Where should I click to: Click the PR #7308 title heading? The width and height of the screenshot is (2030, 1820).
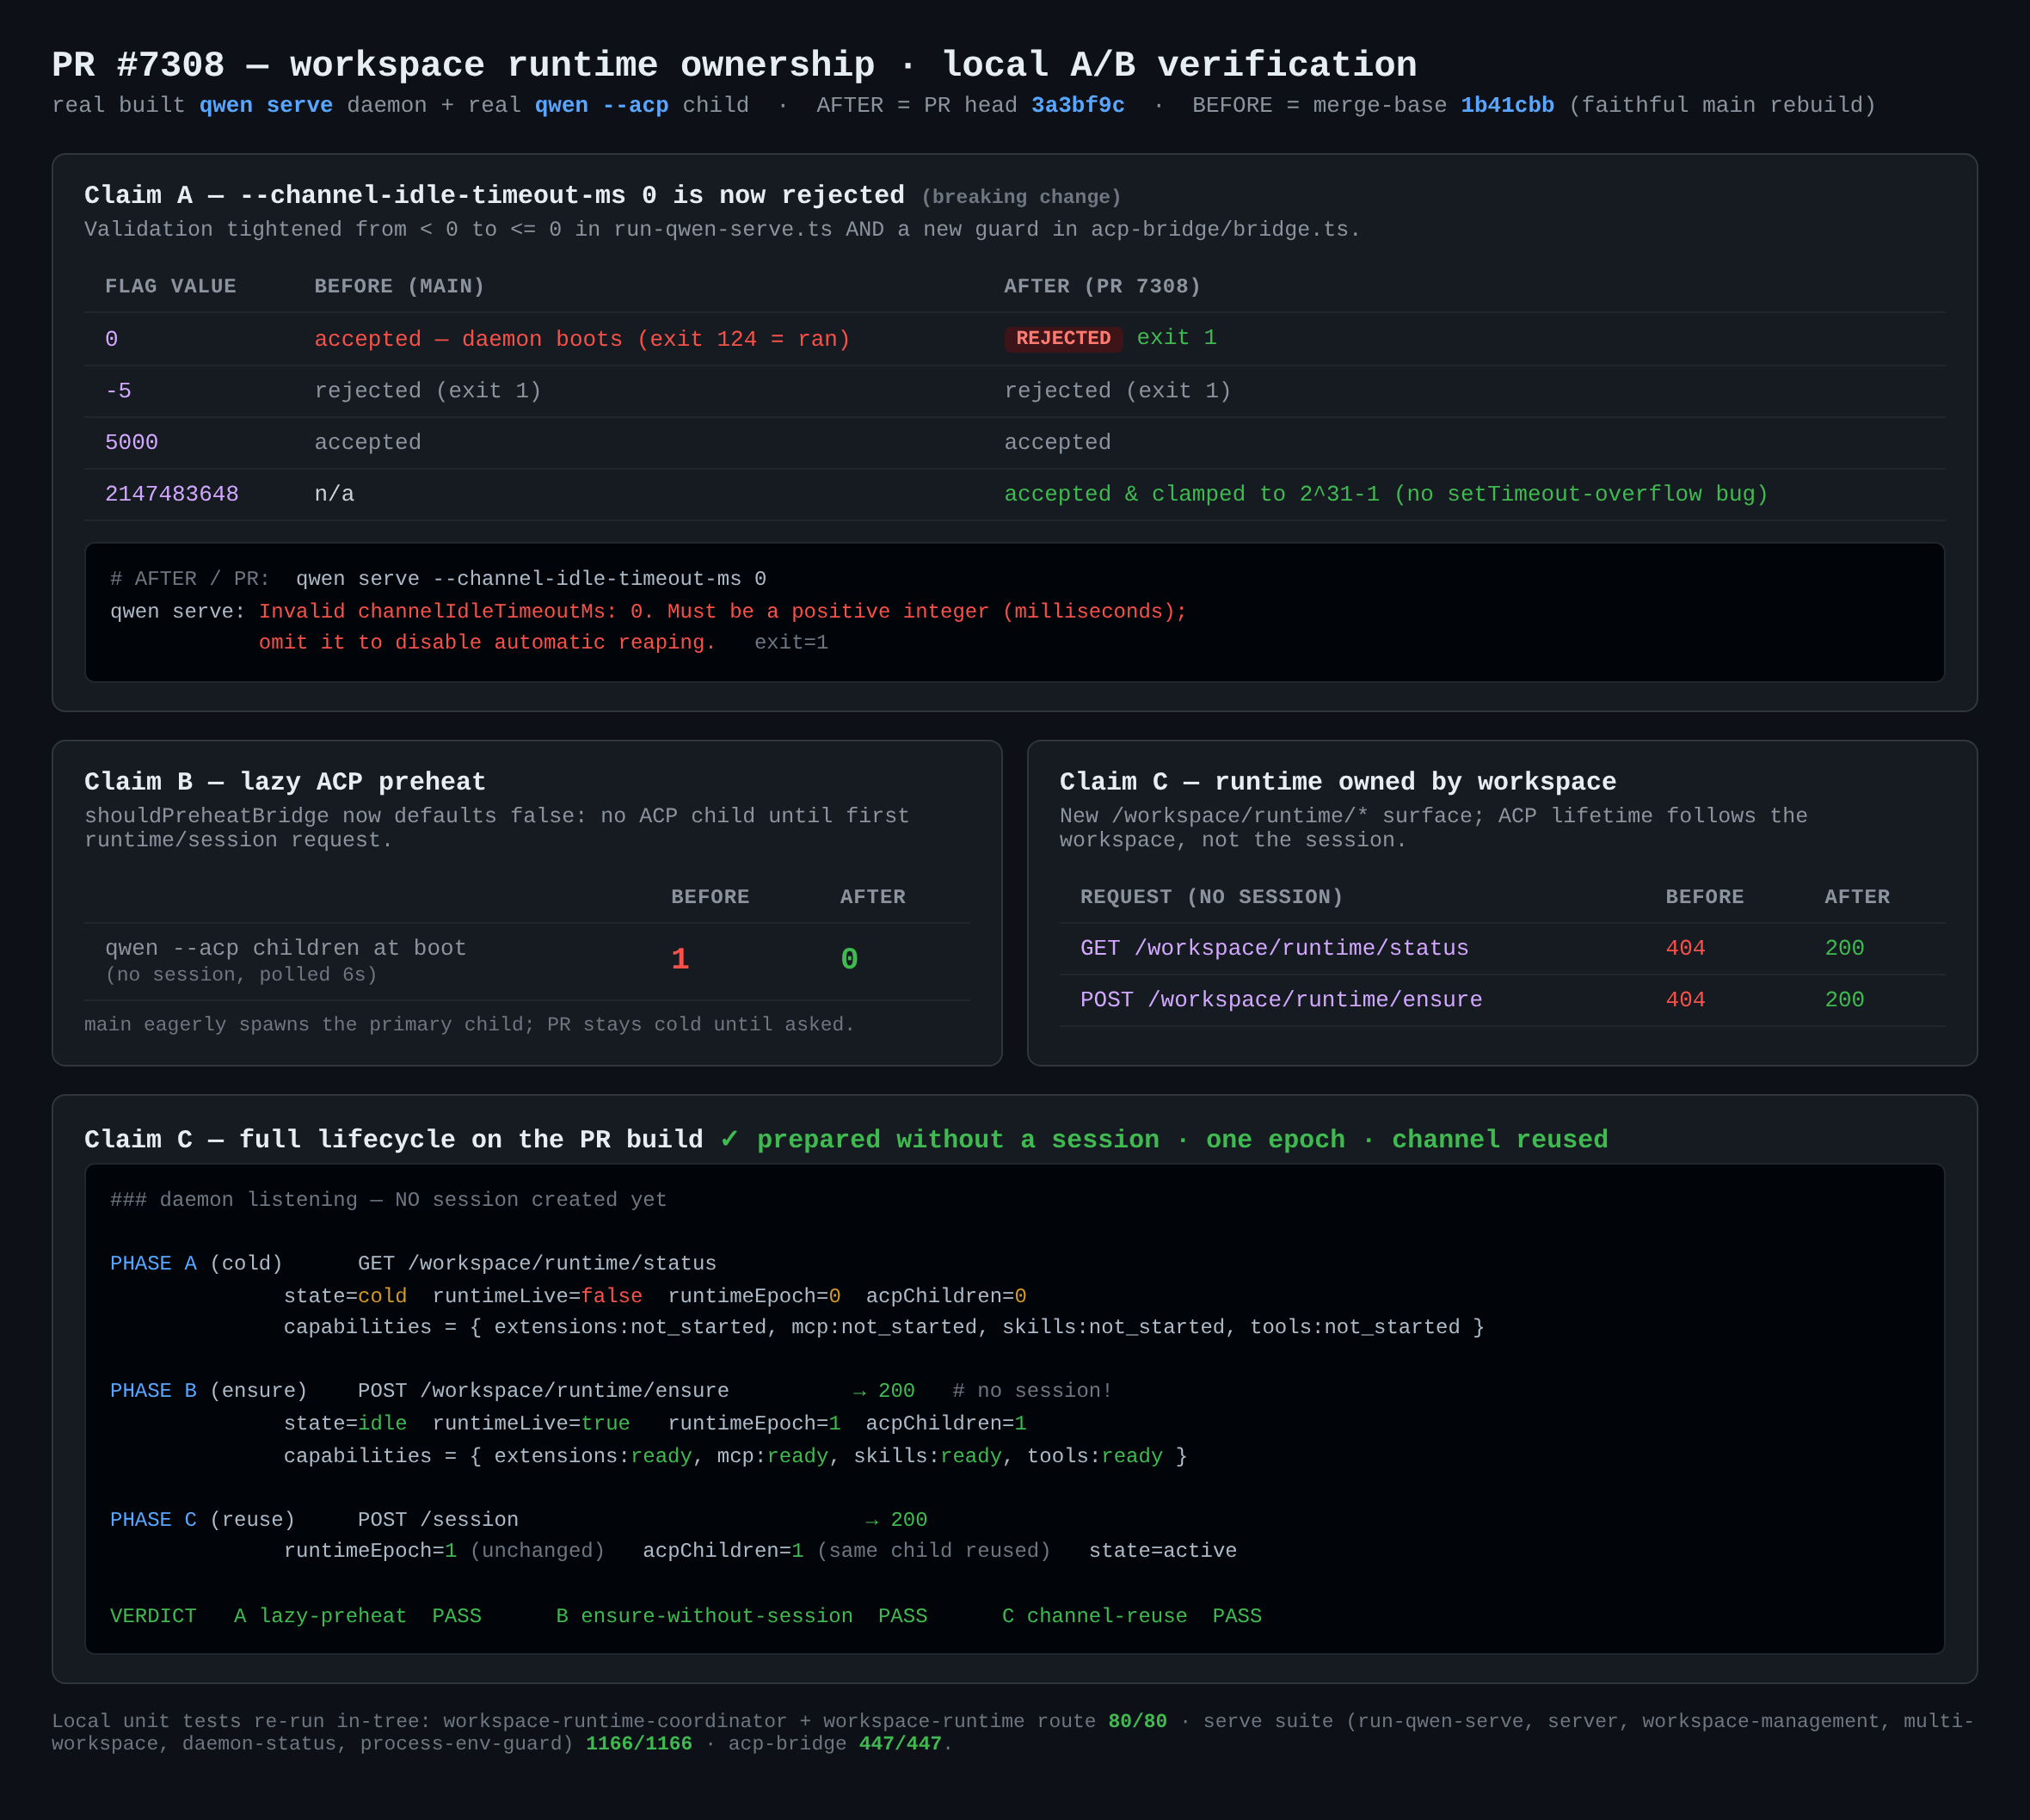[x=734, y=65]
